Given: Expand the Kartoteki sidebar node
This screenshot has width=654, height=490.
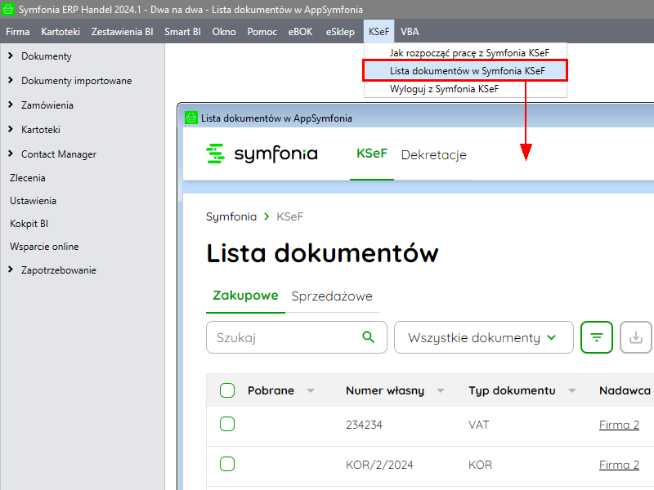Looking at the screenshot, I should (11, 129).
